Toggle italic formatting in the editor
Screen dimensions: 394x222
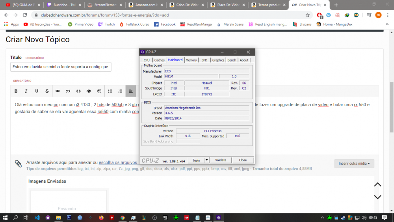click(x=26, y=91)
